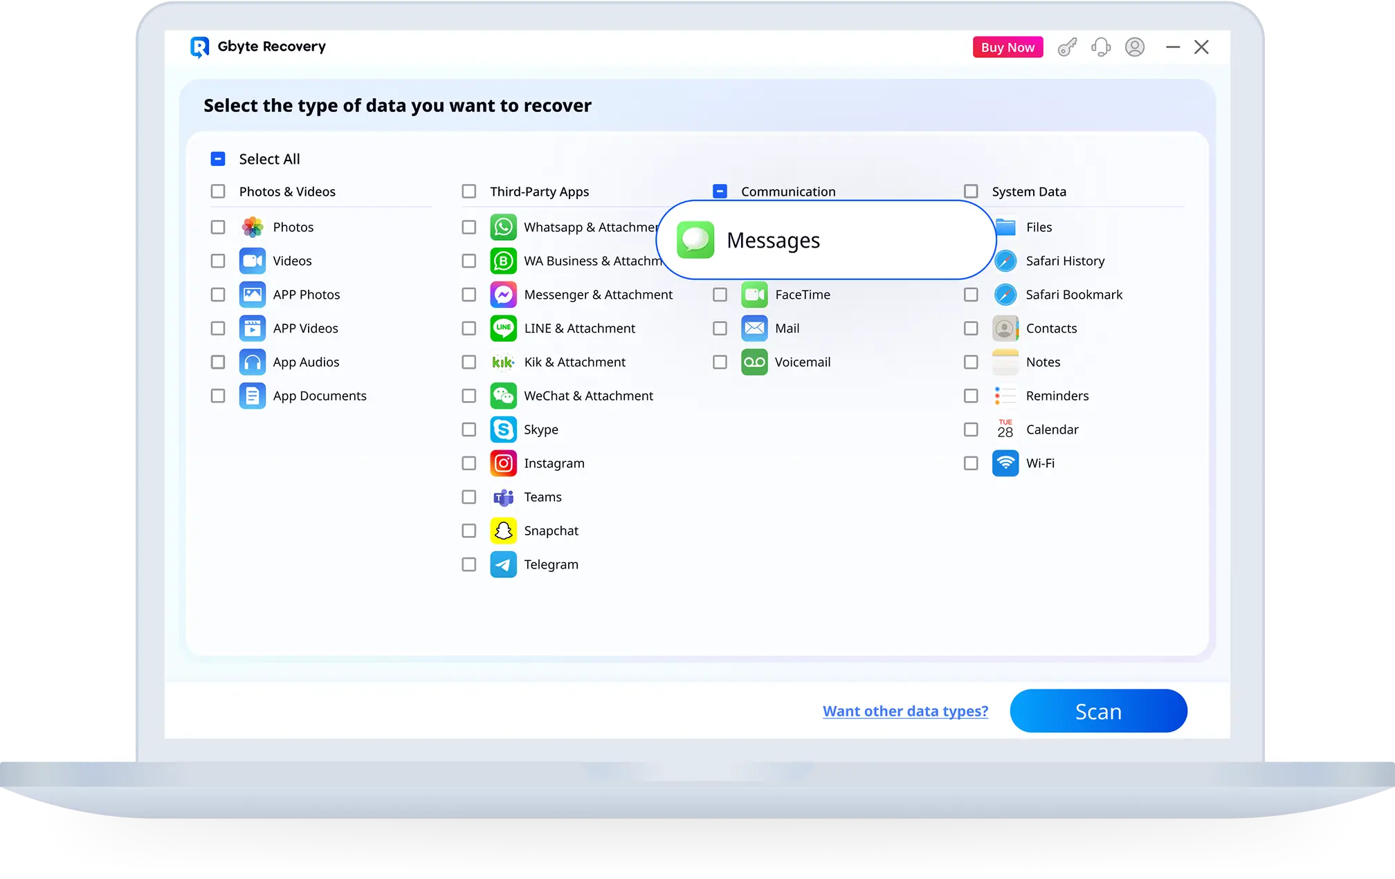Click the Safari History compass icon

coord(1005,261)
